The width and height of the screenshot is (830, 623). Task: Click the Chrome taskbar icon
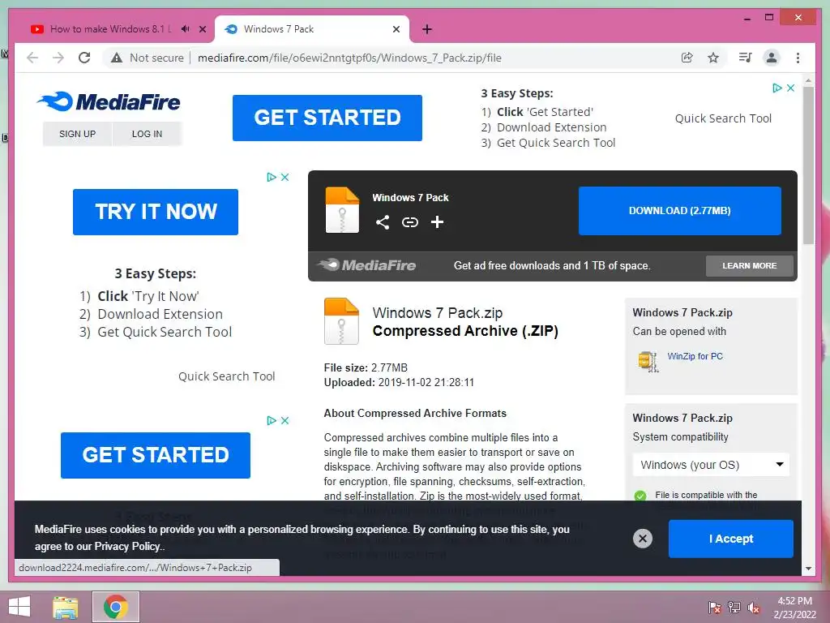[115, 607]
